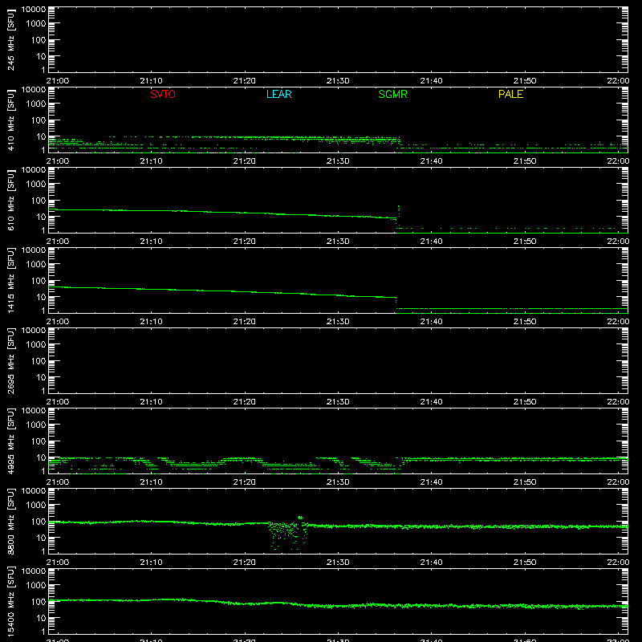Select the 2695 MHz [SFU] axis label
Screen dimensions: 642x642
click(x=10, y=360)
